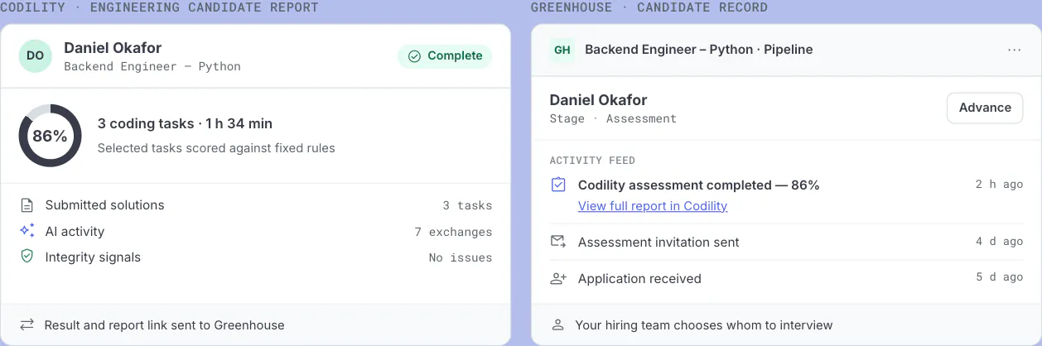Click 'Assessment invitation sent' entry
Screen dimensions: 1042x346
click(658, 243)
